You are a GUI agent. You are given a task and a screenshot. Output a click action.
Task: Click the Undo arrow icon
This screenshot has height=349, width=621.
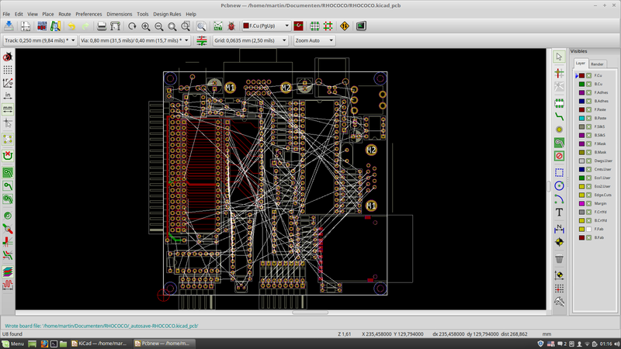[71, 26]
